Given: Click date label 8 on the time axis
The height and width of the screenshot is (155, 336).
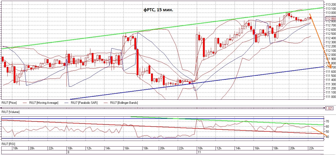Looking at the screenshot, I should 68,152.
